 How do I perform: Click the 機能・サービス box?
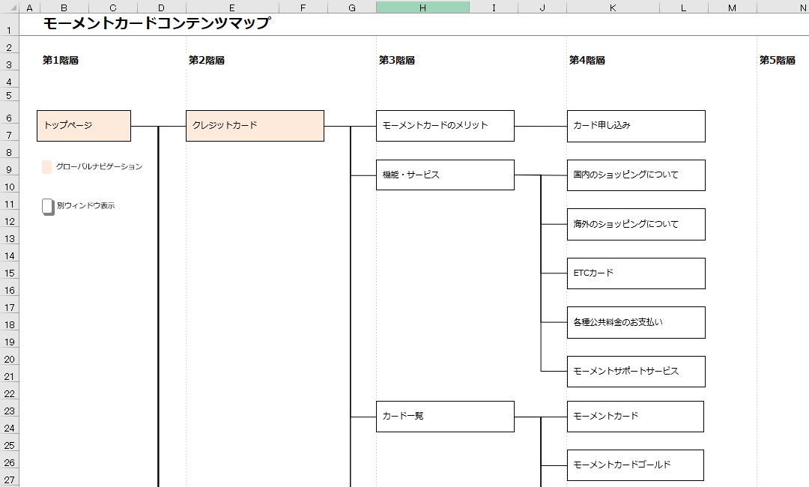(x=445, y=175)
